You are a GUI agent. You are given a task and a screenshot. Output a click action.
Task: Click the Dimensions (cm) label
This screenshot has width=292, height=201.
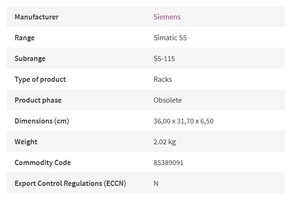(42, 121)
